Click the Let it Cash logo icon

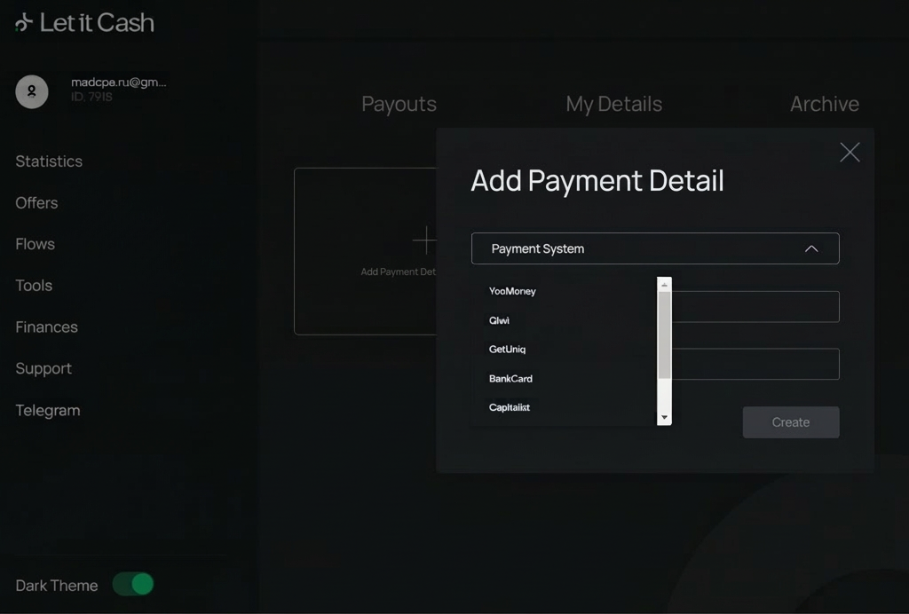[24, 22]
